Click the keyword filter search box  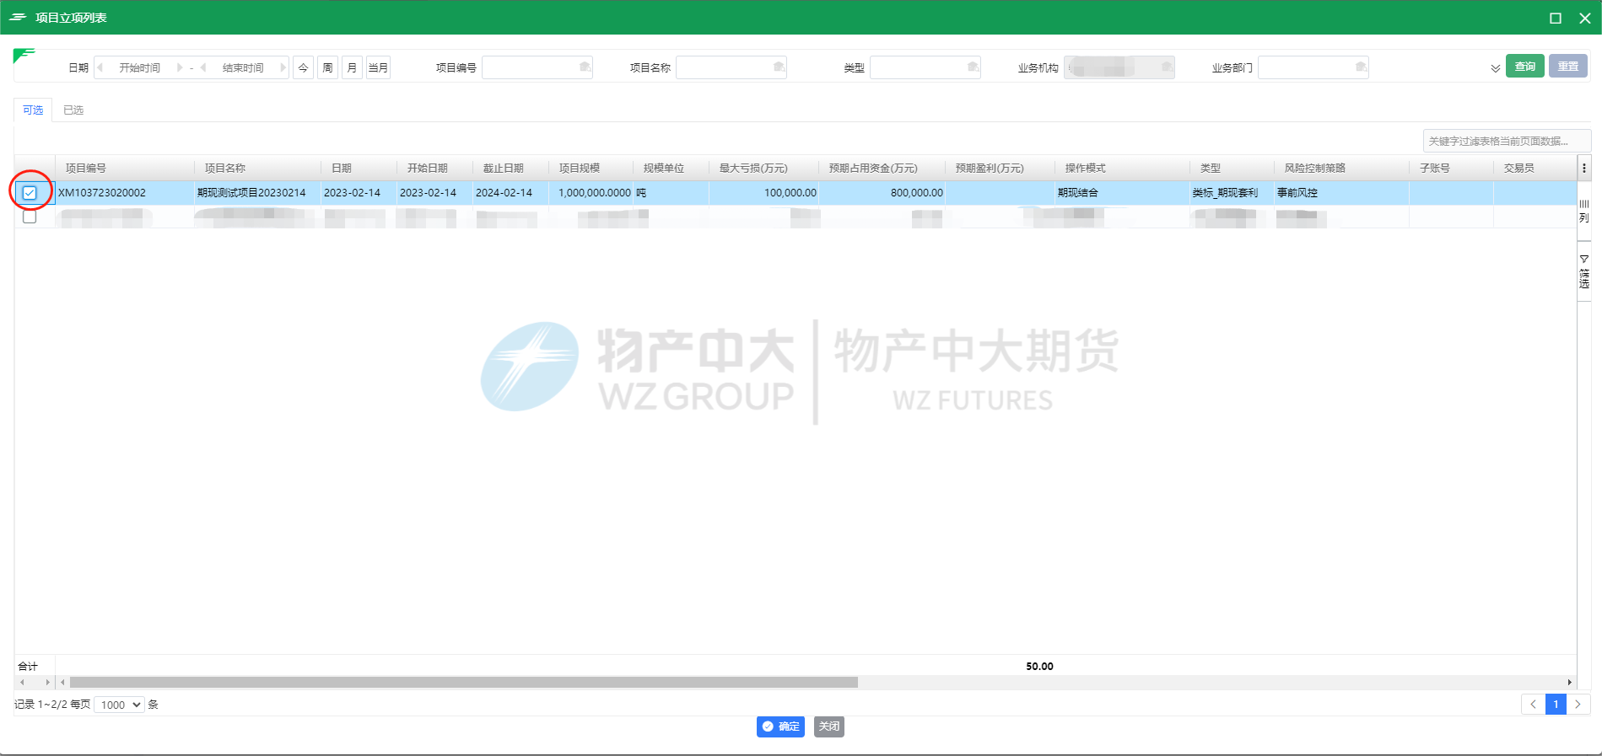pyautogui.click(x=1507, y=141)
